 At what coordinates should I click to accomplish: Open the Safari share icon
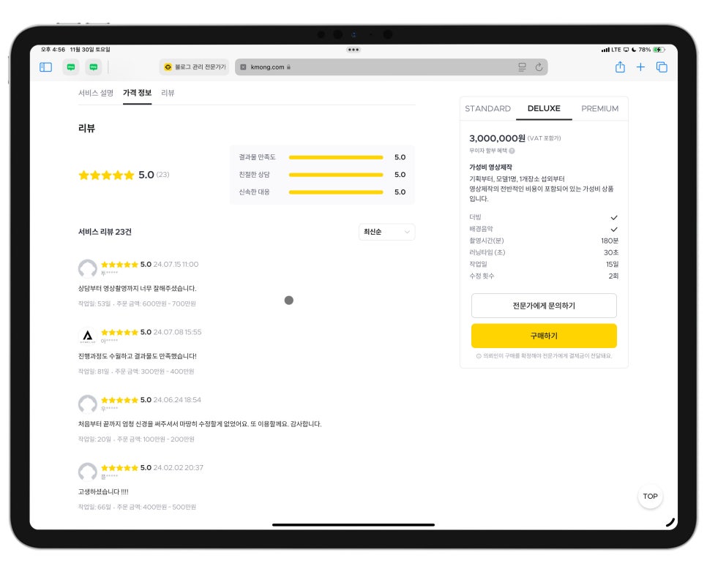click(620, 67)
